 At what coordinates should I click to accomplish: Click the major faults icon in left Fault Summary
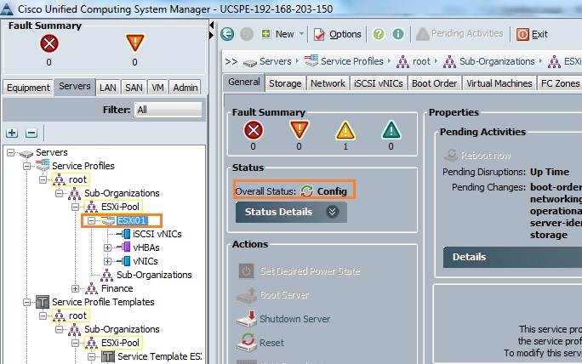point(134,43)
